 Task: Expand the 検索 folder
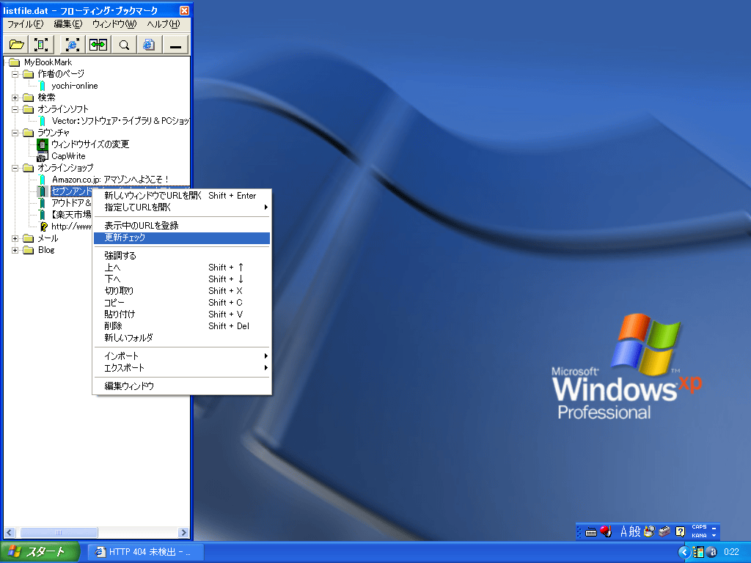click(15, 97)
